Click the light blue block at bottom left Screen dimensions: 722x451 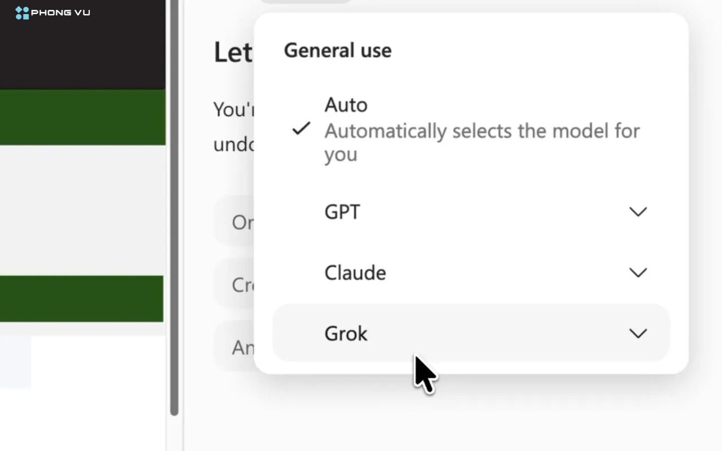[x=15, y=362]
